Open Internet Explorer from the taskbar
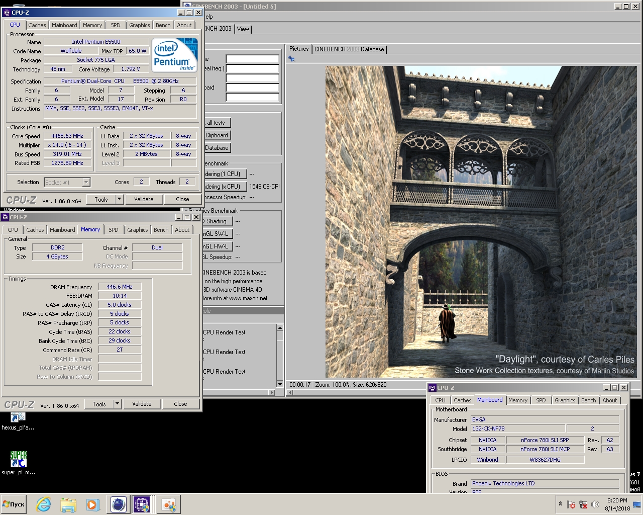This screenshot has height=515, width=643. [44, 504]
